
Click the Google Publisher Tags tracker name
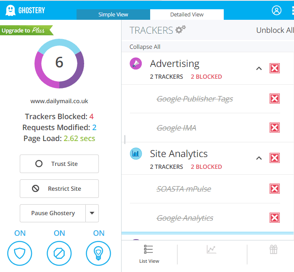[x=195, y=99]
